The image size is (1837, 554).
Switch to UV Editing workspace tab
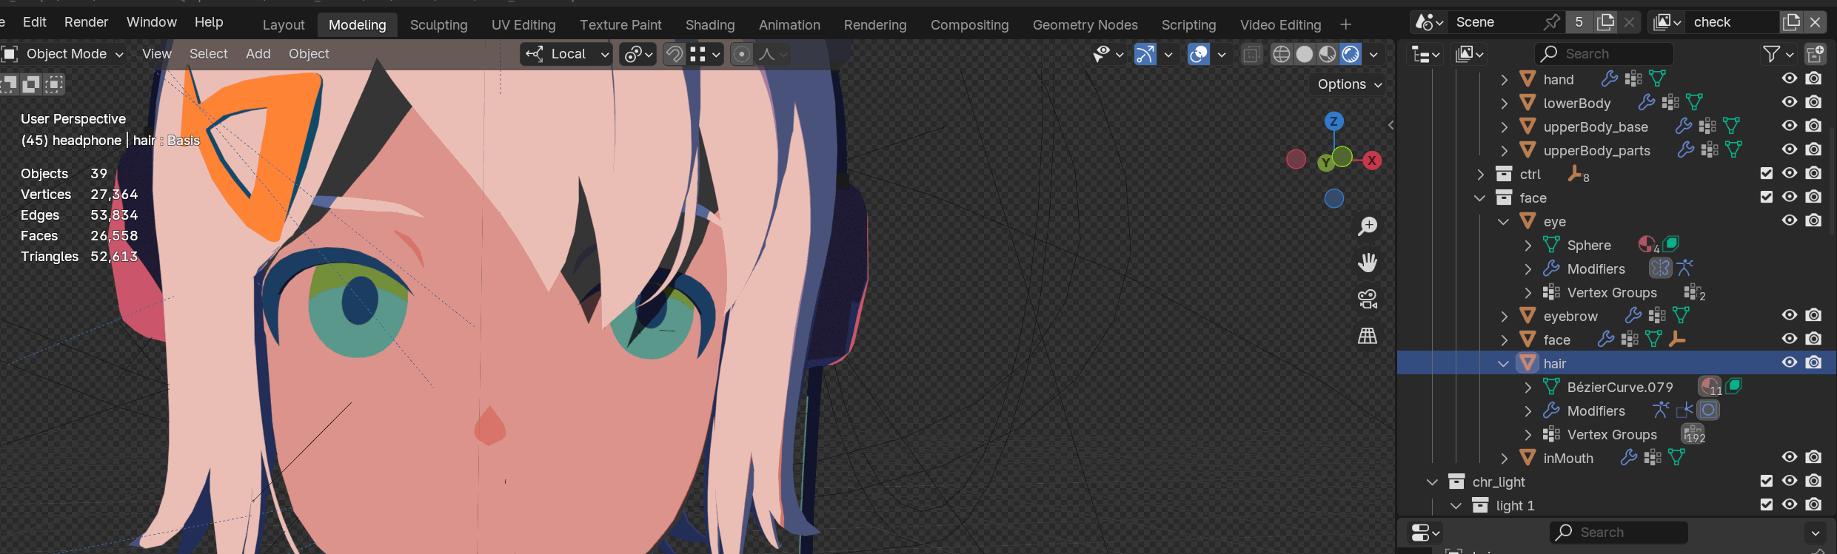coord(523,25)
